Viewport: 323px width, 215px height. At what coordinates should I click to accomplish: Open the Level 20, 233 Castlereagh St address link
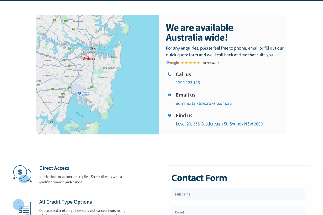pos(219,124)
